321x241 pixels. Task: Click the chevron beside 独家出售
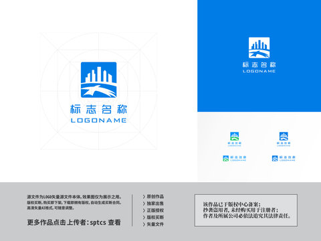click(144, 204)
